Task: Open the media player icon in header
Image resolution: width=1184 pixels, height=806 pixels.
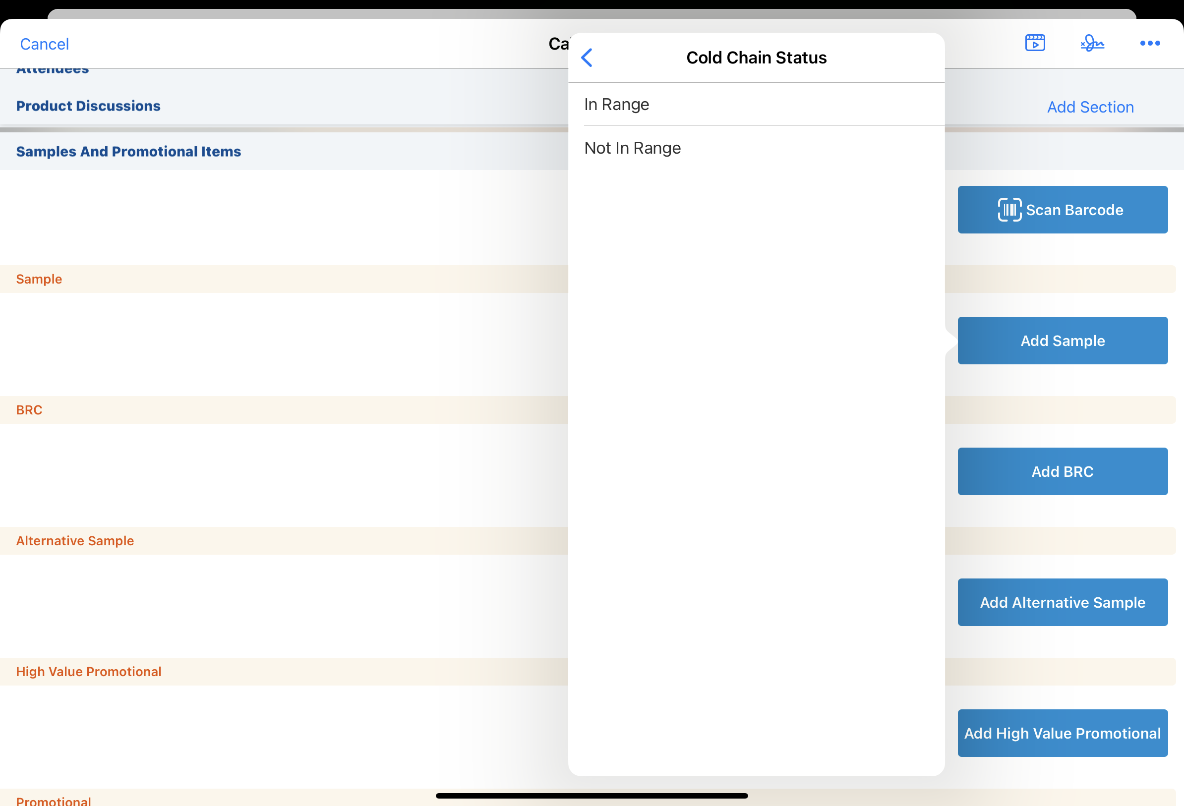Action: tap(1035, 43)
